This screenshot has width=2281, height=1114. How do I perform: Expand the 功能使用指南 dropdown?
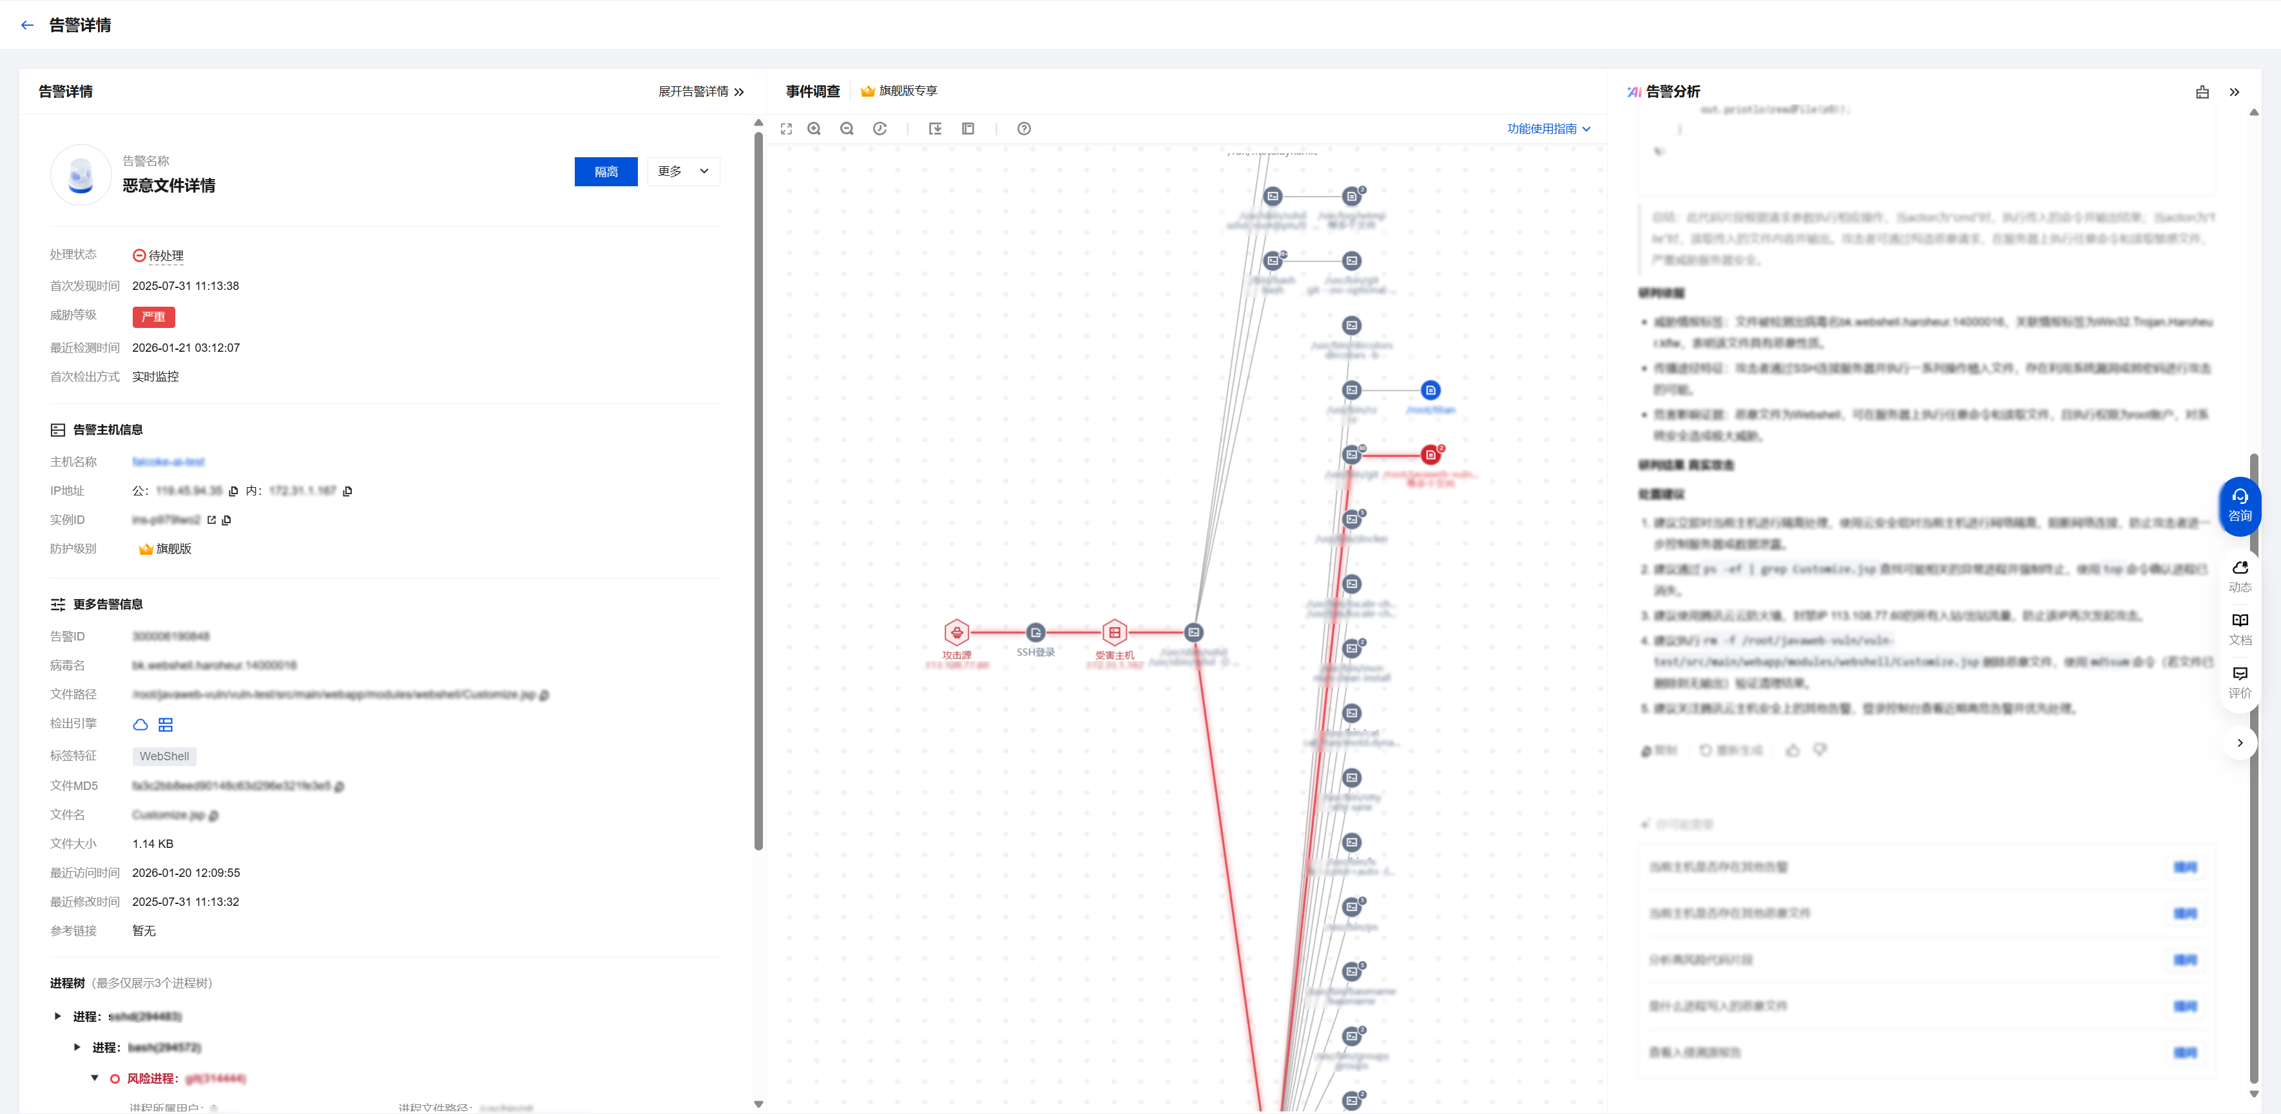click(x=1548, y=130)
